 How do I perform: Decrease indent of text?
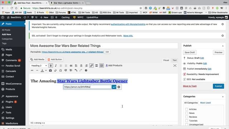pos(65,71)
